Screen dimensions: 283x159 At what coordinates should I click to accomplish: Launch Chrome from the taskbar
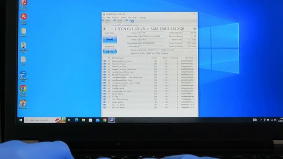105,120
